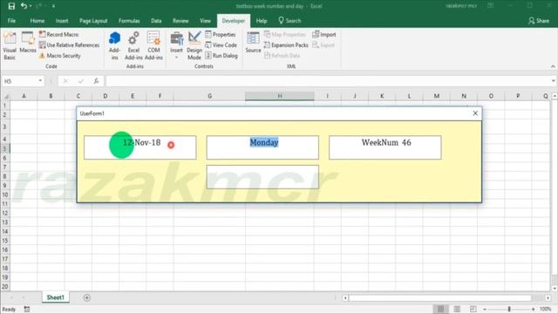Switch to the View tab
Viewport: 558px width, 314px height.
206,21
